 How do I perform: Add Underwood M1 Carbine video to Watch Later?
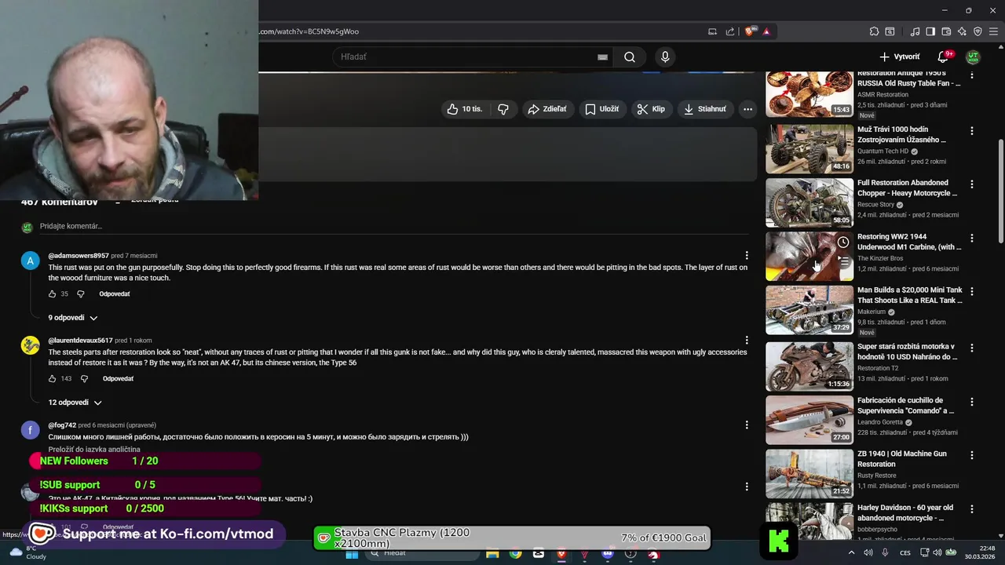pyautogui.click(x=842, y=242)
